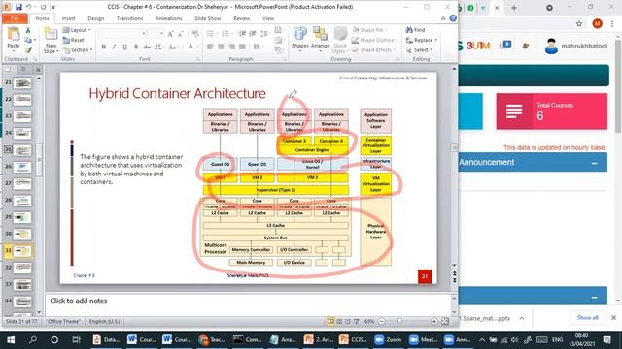Decrease font size with shrink icon
The image size is (622, 349).
[180, 34]
